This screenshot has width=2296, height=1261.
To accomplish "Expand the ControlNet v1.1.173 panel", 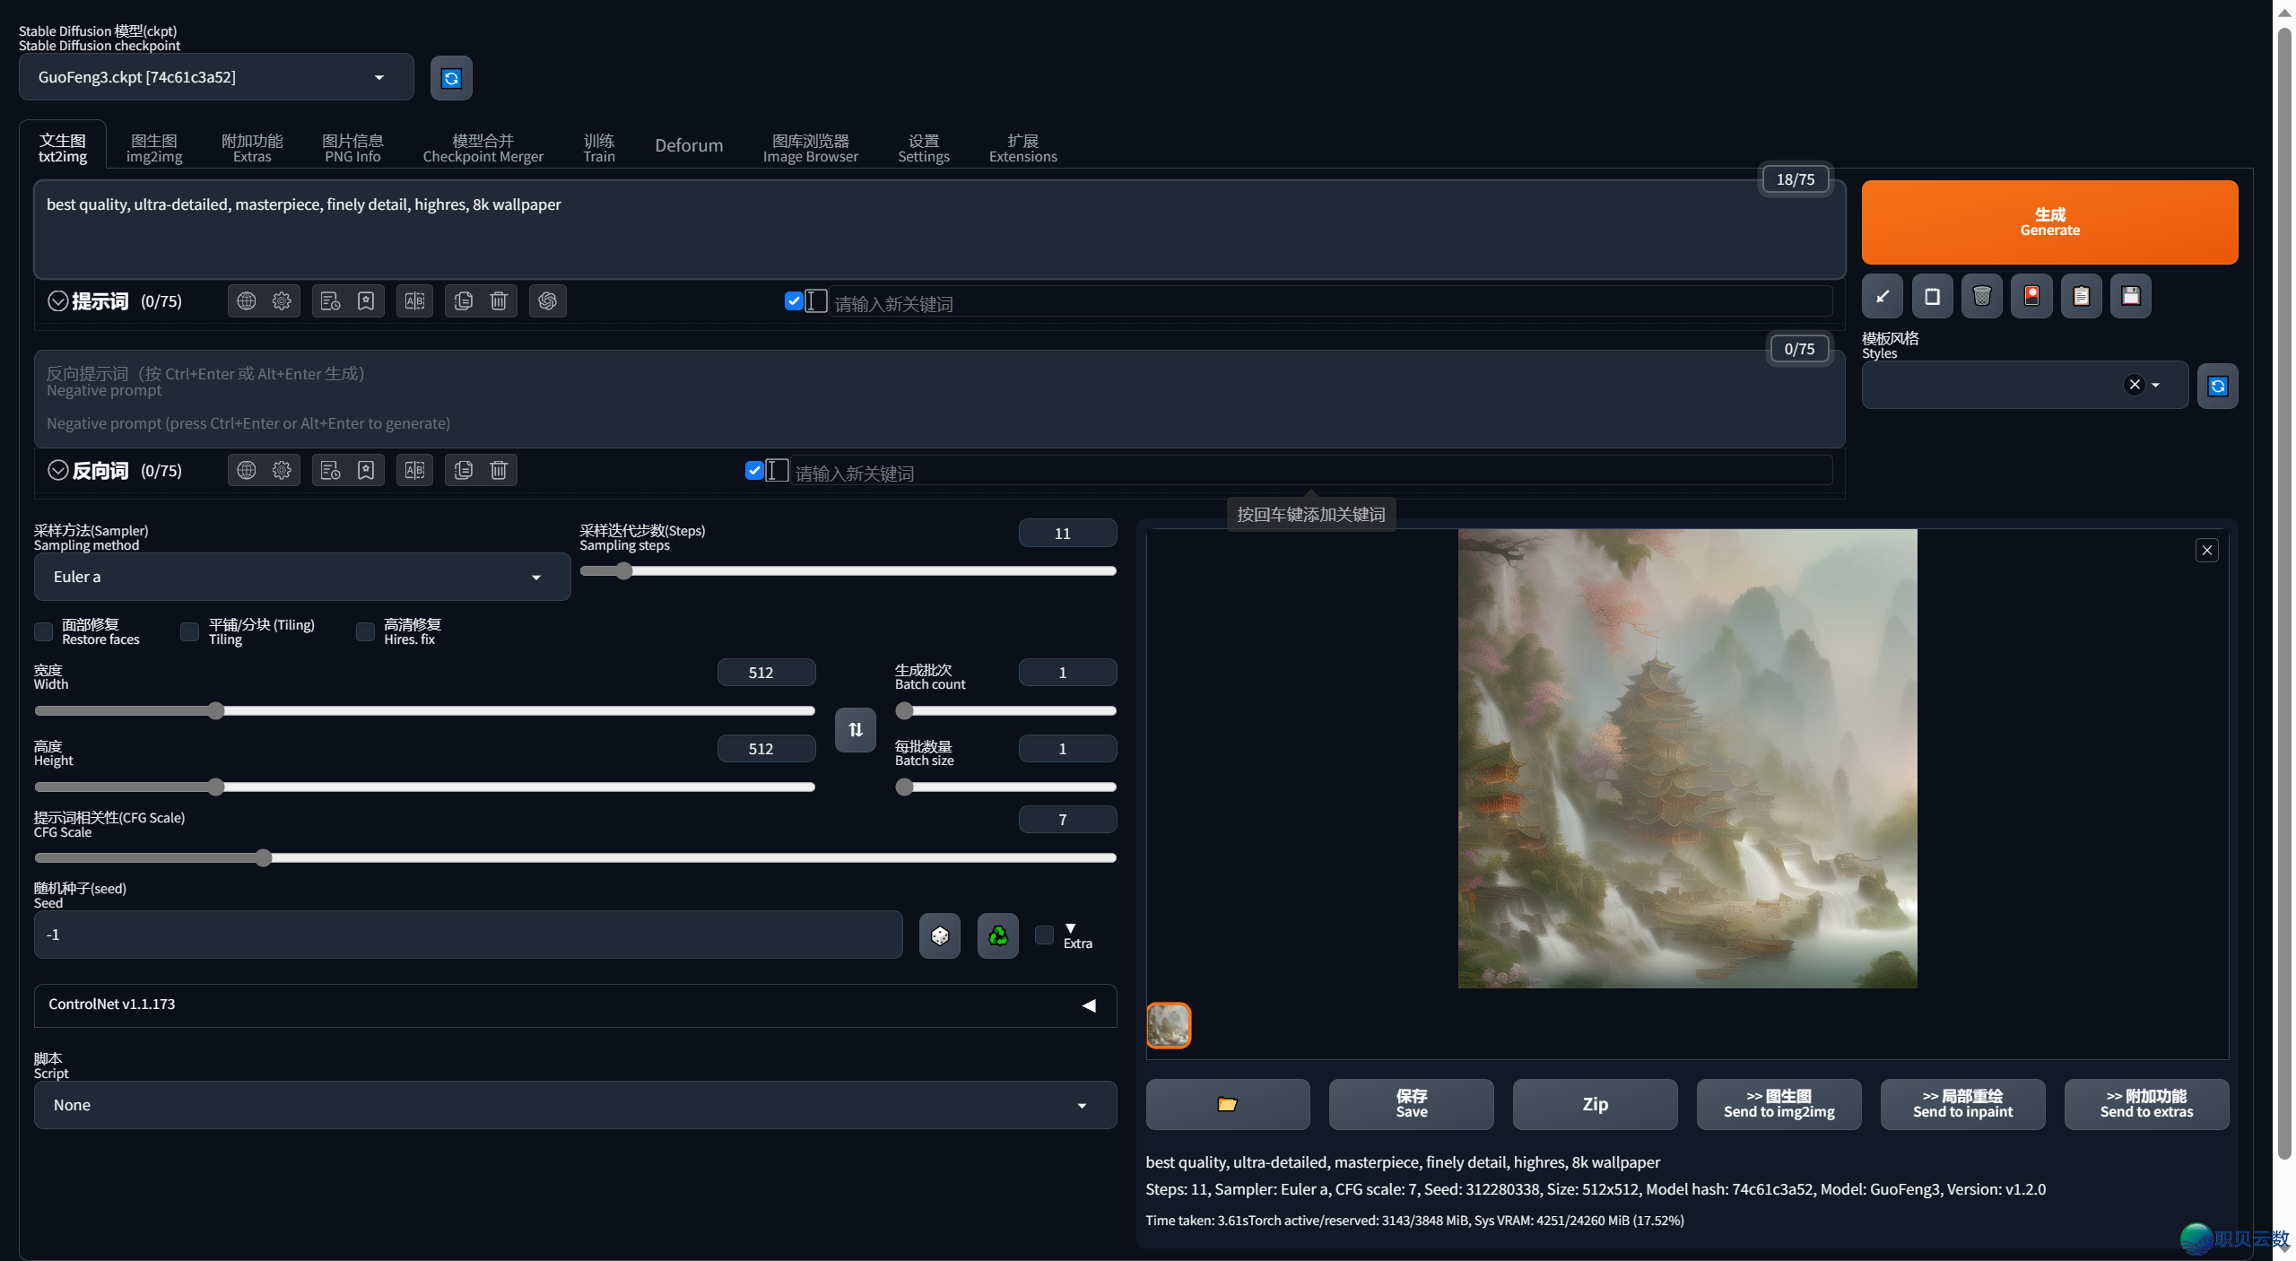I will point(574,1004).
